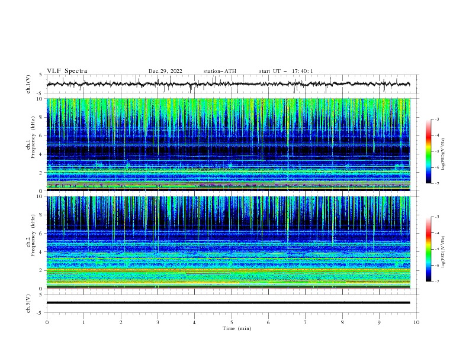Select the date "Dec. 29, 2022"
The height and width of the screenshot is (362, 469).
165,71
